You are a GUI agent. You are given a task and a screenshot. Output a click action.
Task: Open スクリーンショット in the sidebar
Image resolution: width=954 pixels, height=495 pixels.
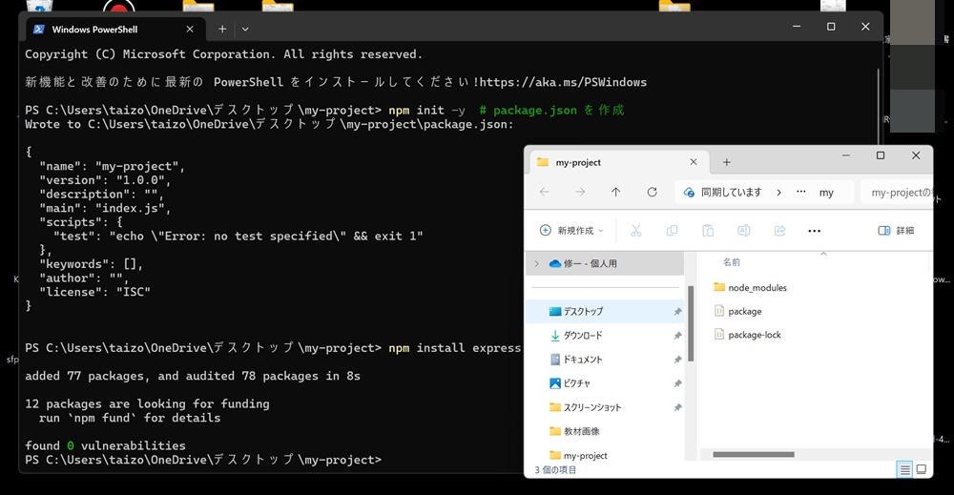(x=585, y=407)
